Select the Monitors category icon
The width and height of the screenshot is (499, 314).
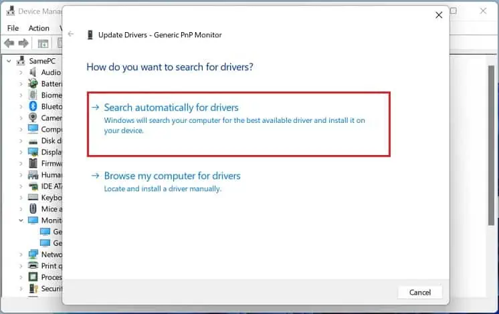pos(33,220)
